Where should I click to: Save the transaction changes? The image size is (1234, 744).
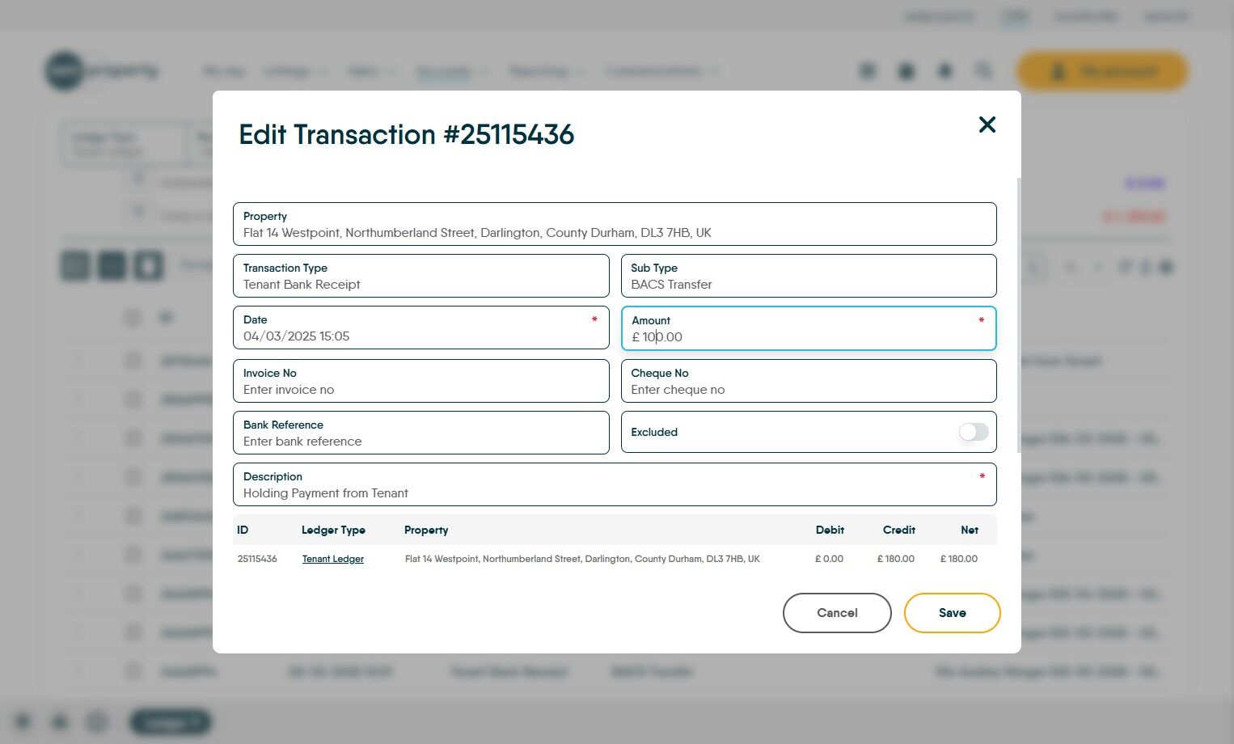(952, 613)
